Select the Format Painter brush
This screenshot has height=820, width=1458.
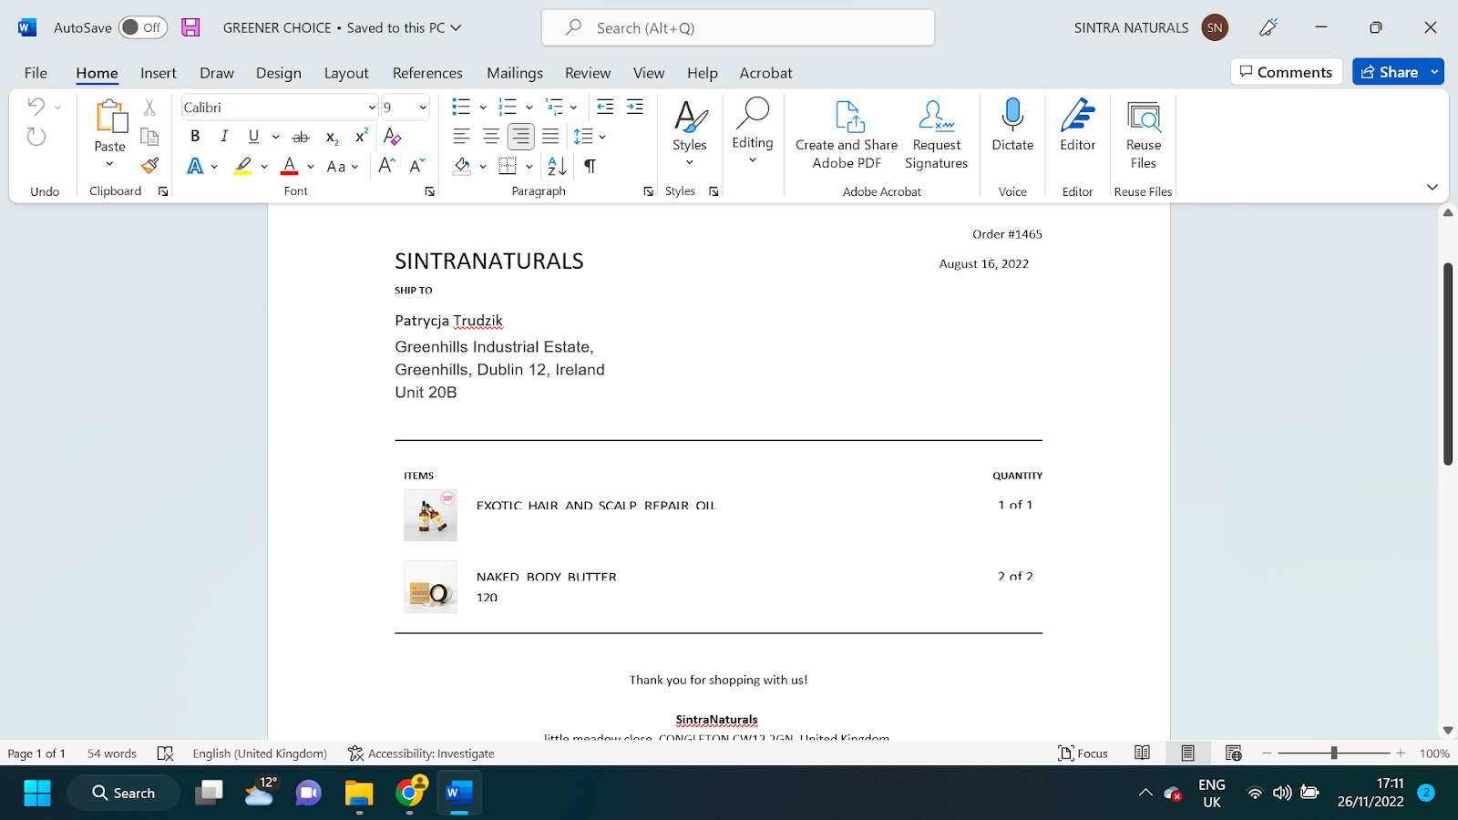click(149, 166)
